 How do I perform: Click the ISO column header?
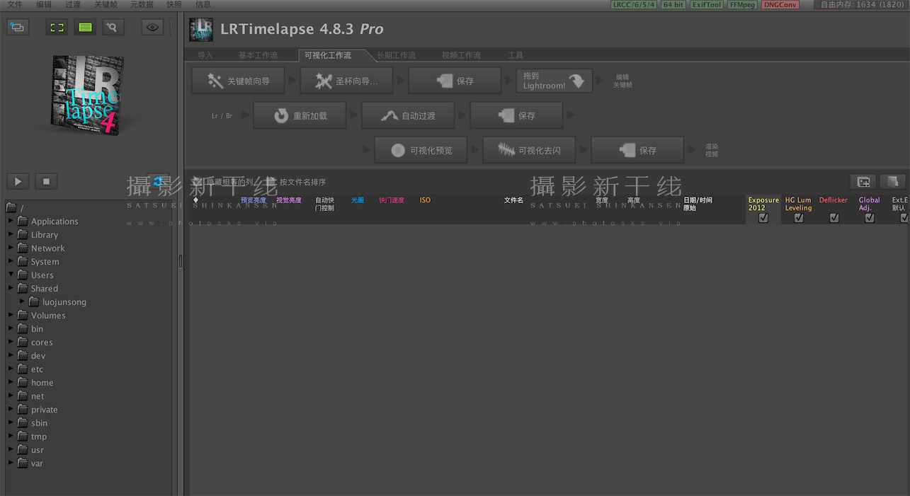pos(425,200)
